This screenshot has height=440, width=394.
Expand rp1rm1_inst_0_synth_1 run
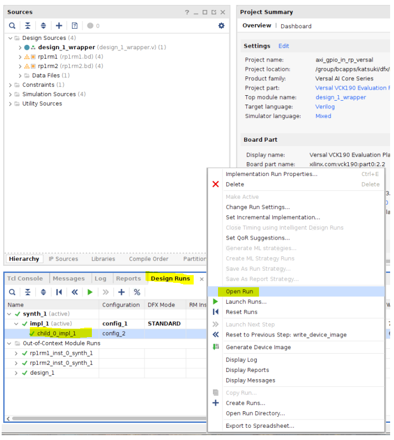[16, 353]
